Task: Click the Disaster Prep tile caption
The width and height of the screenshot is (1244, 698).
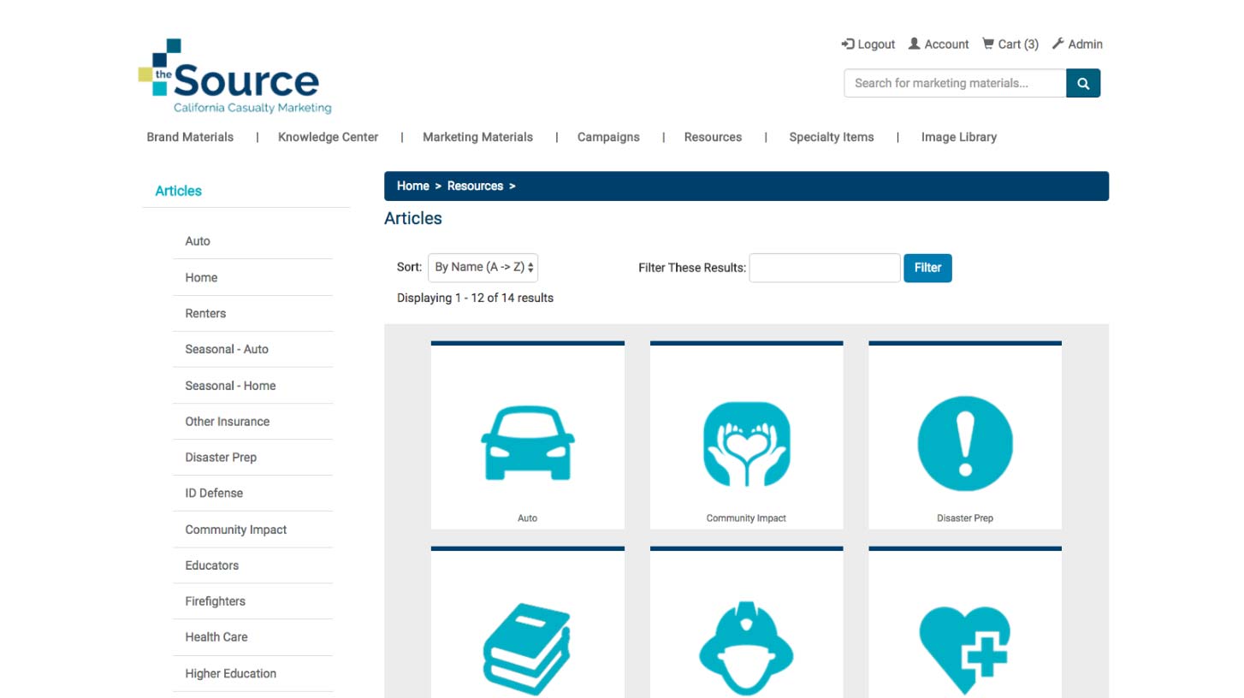Action: click(965, 518)
